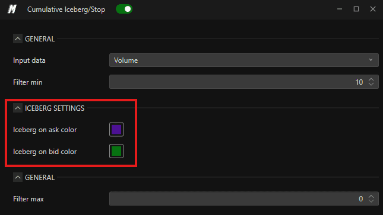
Task: Increase Filter max with the up arrow
Action: 371,197
